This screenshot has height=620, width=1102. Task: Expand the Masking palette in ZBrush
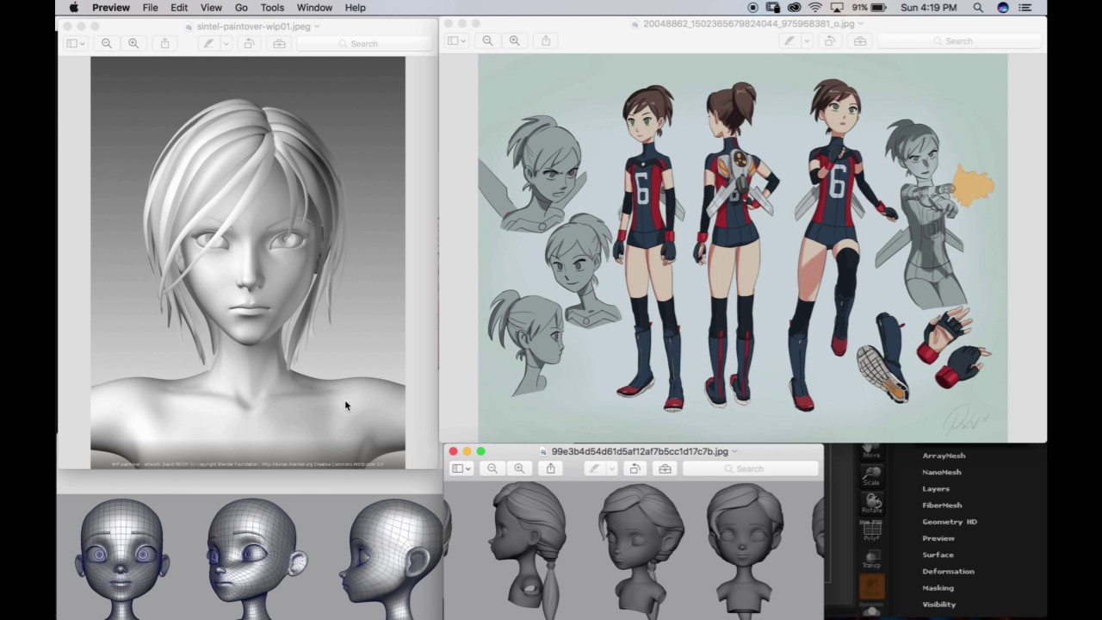coord(938,588)
